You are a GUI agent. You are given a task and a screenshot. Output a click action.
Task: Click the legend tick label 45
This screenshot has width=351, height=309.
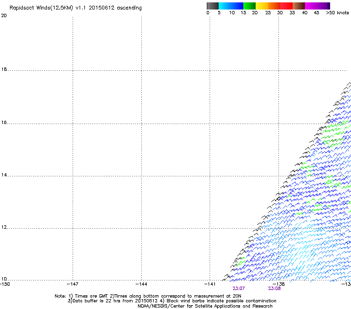(x=316, y=13)
